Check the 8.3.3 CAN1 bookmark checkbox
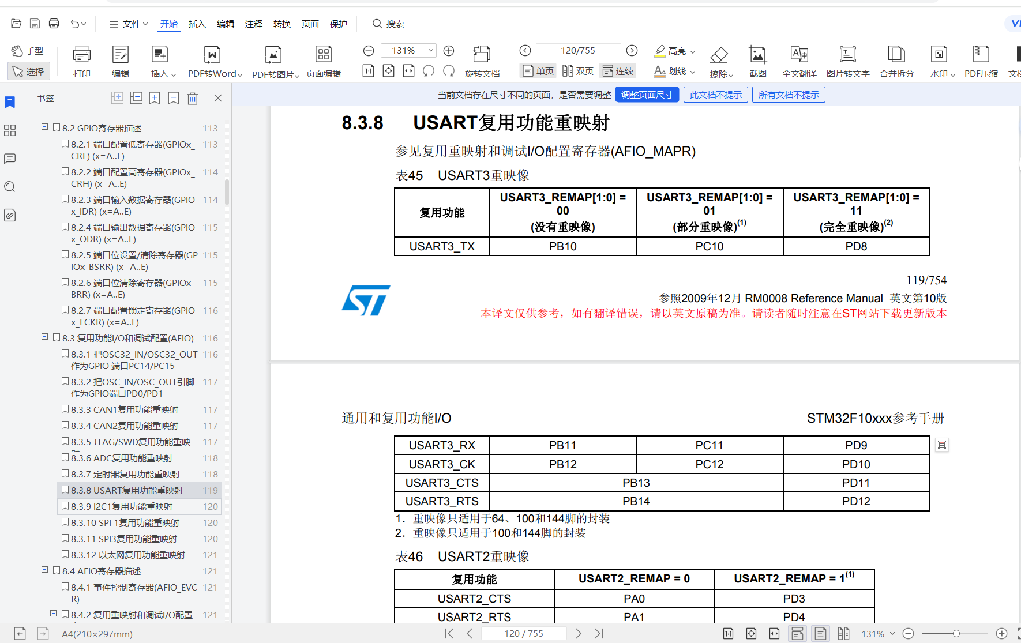The width and height of the screenshot is (1021, 643). pyautogui.click(x=65, y=409)
